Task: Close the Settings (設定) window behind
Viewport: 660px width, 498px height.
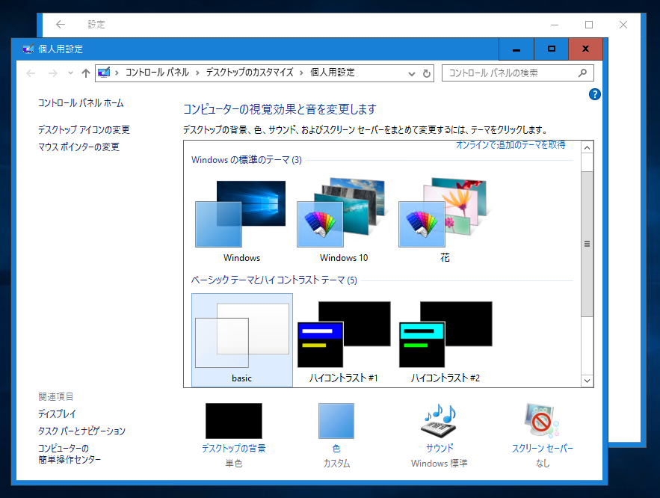Action: 623,25
